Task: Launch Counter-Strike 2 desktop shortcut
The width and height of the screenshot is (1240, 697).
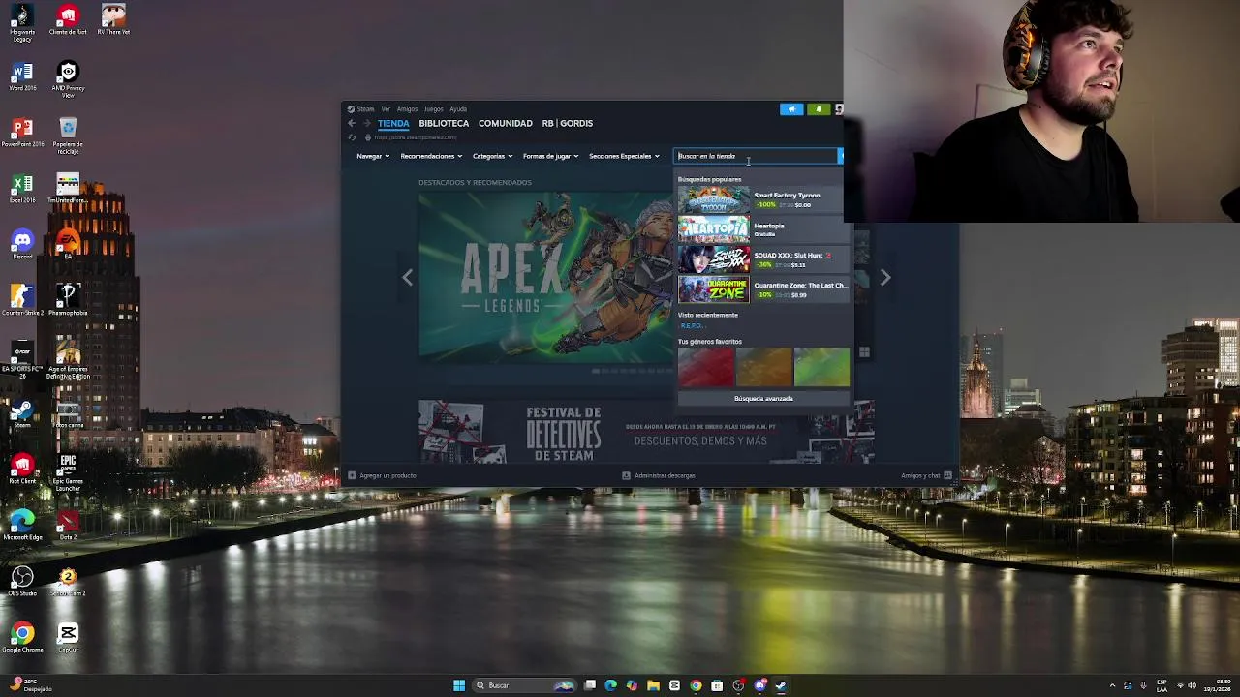Action: coord(22,301)
